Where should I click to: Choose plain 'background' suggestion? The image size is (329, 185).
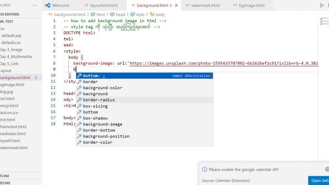pos(144,94)
